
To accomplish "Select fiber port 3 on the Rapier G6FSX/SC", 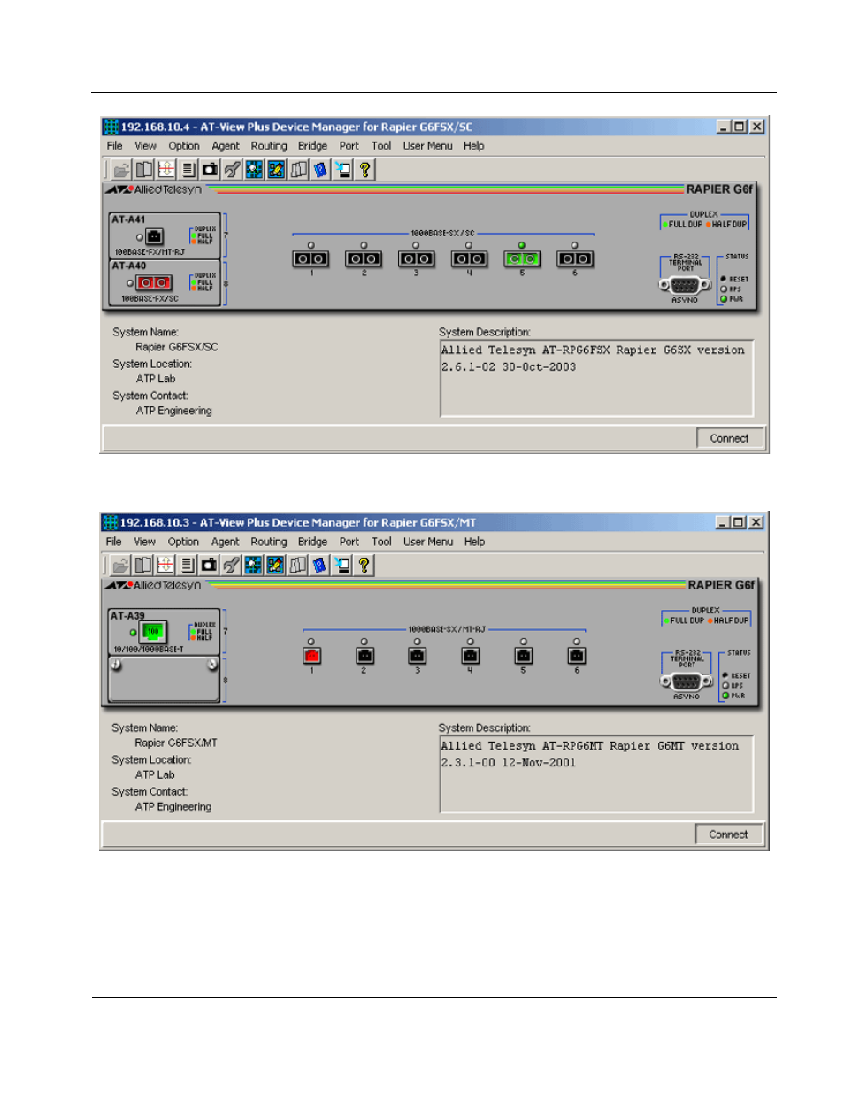I will point(416,258).
